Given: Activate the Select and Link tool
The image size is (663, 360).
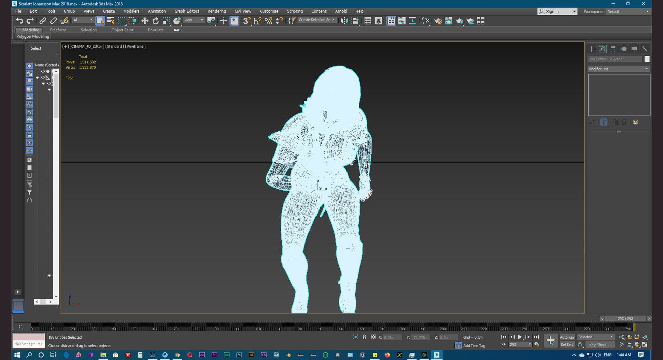Looking at the screenshot, I should (x=43, y=21).
